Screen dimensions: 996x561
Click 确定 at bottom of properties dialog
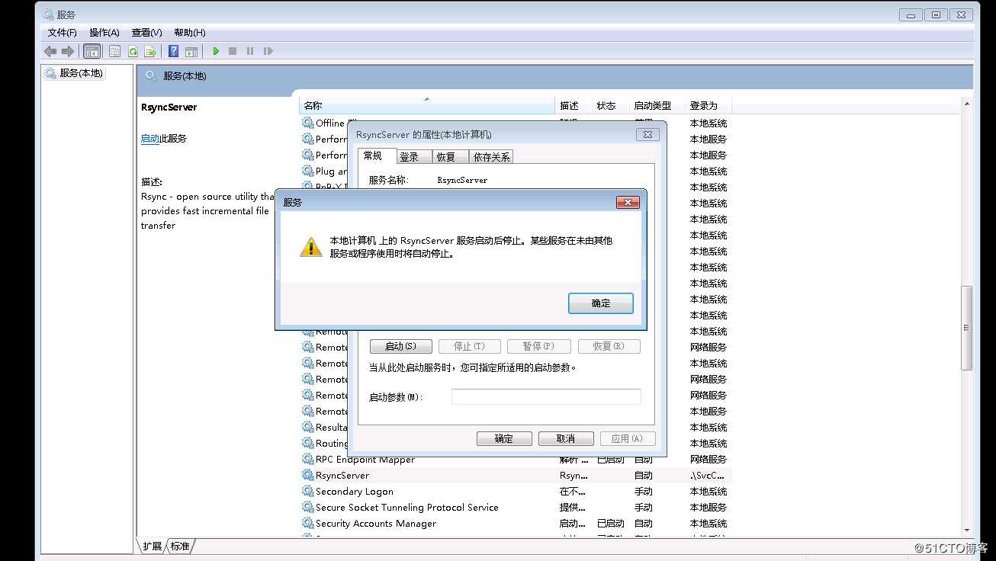pyautogui.click(x=504, y=438)
